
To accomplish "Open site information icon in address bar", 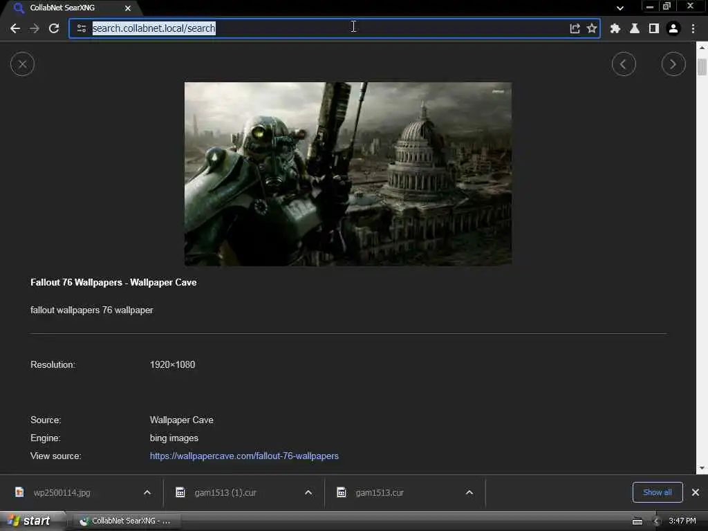I will pyautogui.click(x=82, y=28).
